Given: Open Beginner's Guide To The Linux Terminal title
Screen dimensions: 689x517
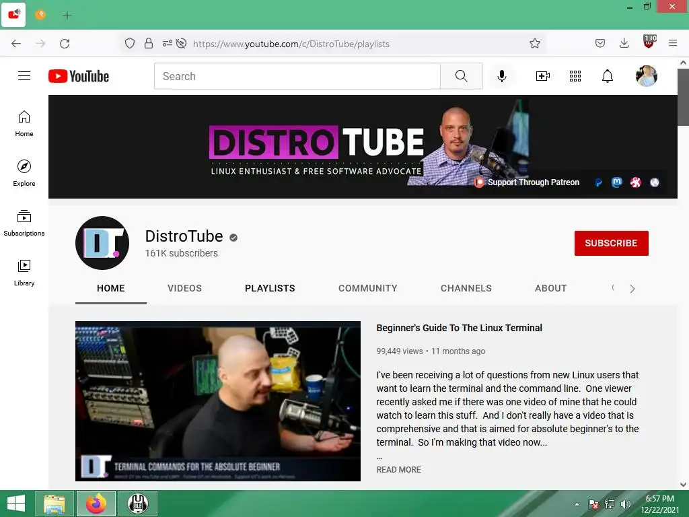Looking at the screenshot, I should point(459,328).
